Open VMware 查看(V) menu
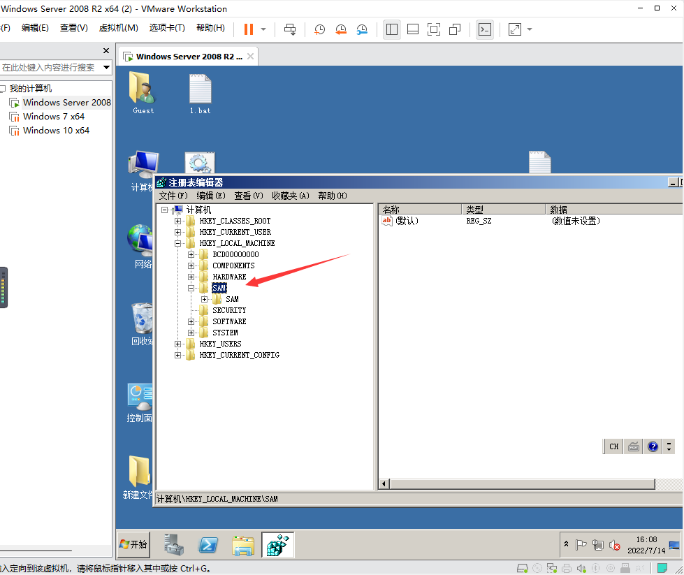Image resolution: width=684 pixels, height=575 pixels. pos(74,28)
